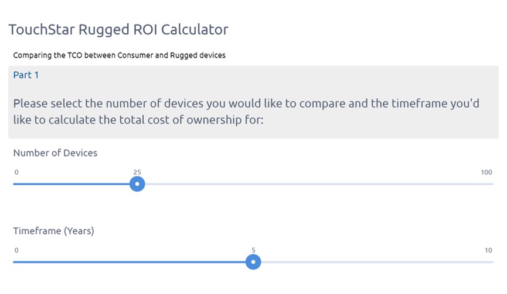Image resolution: width=507 pixels, height=294 pixels.
Task: Click the "Please select the number of devices" paragraph
Action: (x=246, y=112)
